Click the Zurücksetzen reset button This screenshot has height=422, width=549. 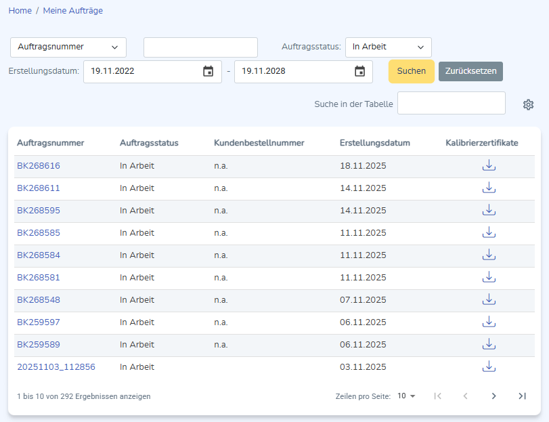point(470,71)
